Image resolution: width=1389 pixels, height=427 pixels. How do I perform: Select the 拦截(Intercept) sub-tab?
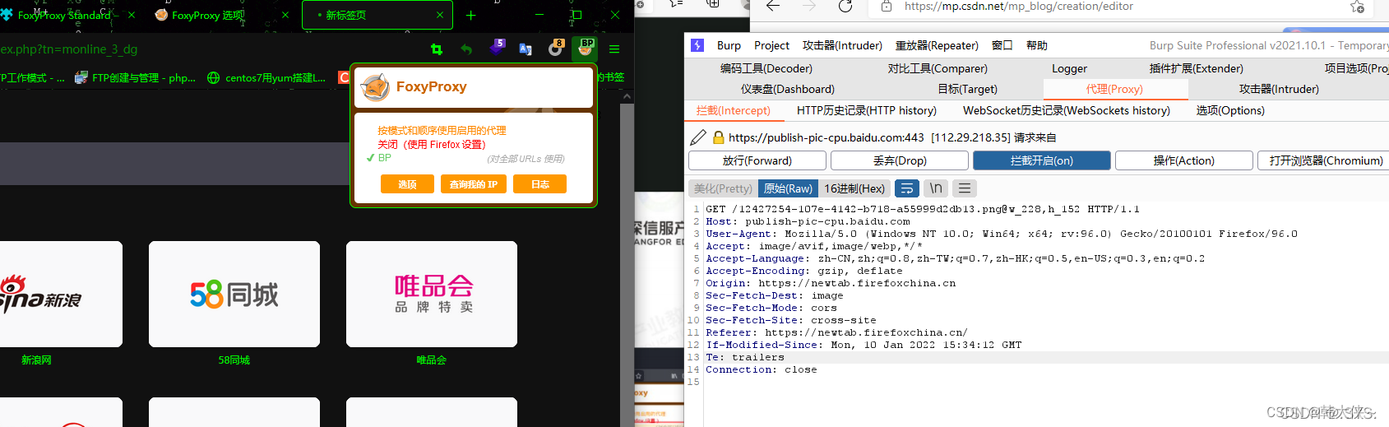point(734,110)
